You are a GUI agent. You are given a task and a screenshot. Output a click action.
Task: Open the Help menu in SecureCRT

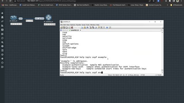coord(98,25)
